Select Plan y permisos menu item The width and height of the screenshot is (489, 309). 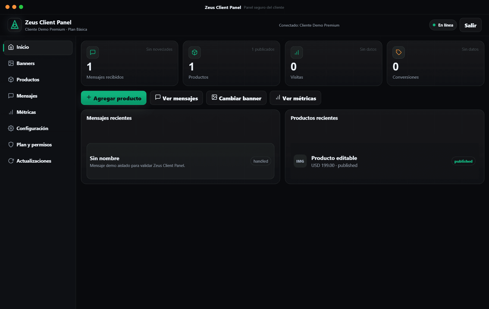tap(38, 145)
